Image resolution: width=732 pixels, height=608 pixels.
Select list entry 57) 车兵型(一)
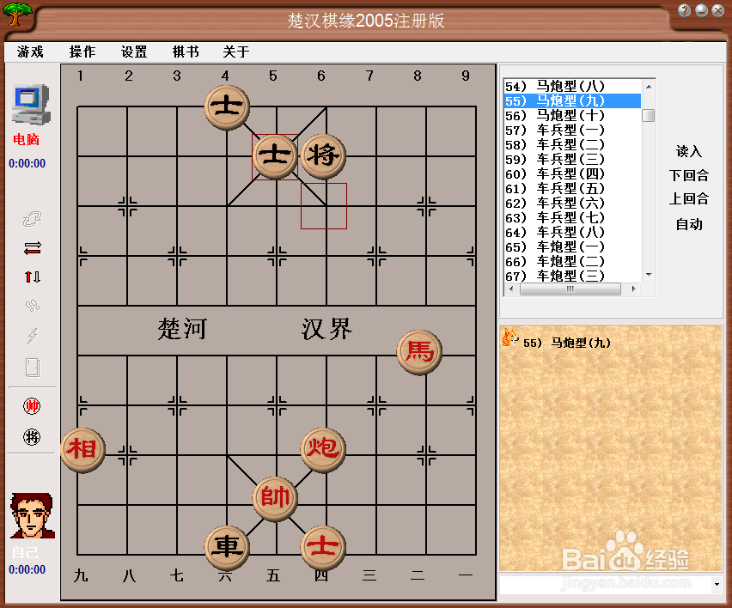point(573,130)
